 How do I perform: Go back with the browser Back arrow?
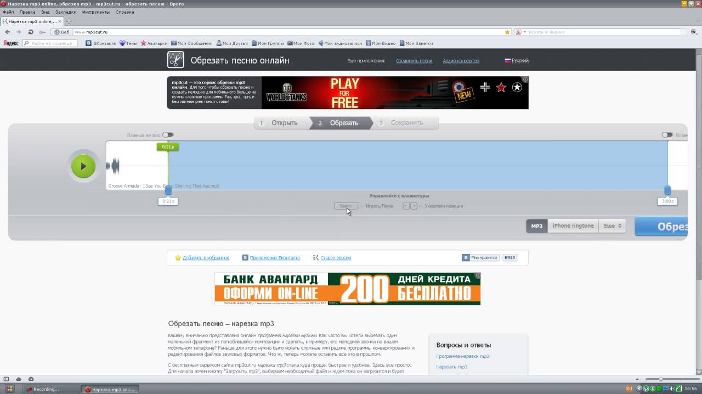[x=7, y=32]
